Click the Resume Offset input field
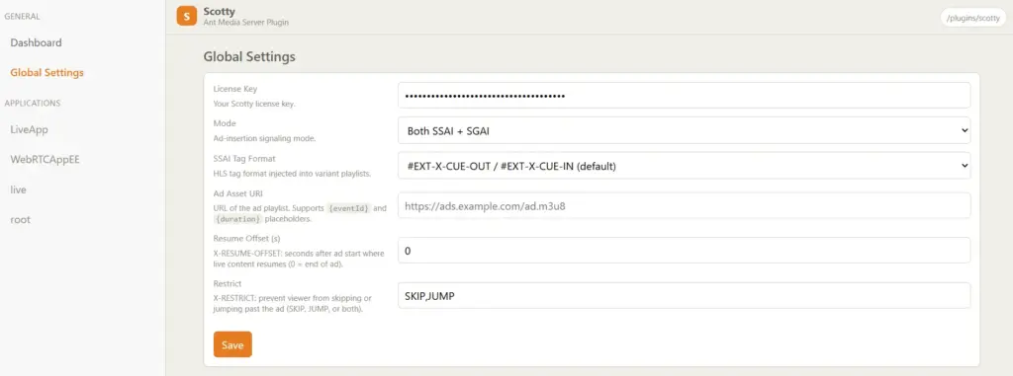The height and width of the screenshot is (376, 1013). [x=685, y=251]
